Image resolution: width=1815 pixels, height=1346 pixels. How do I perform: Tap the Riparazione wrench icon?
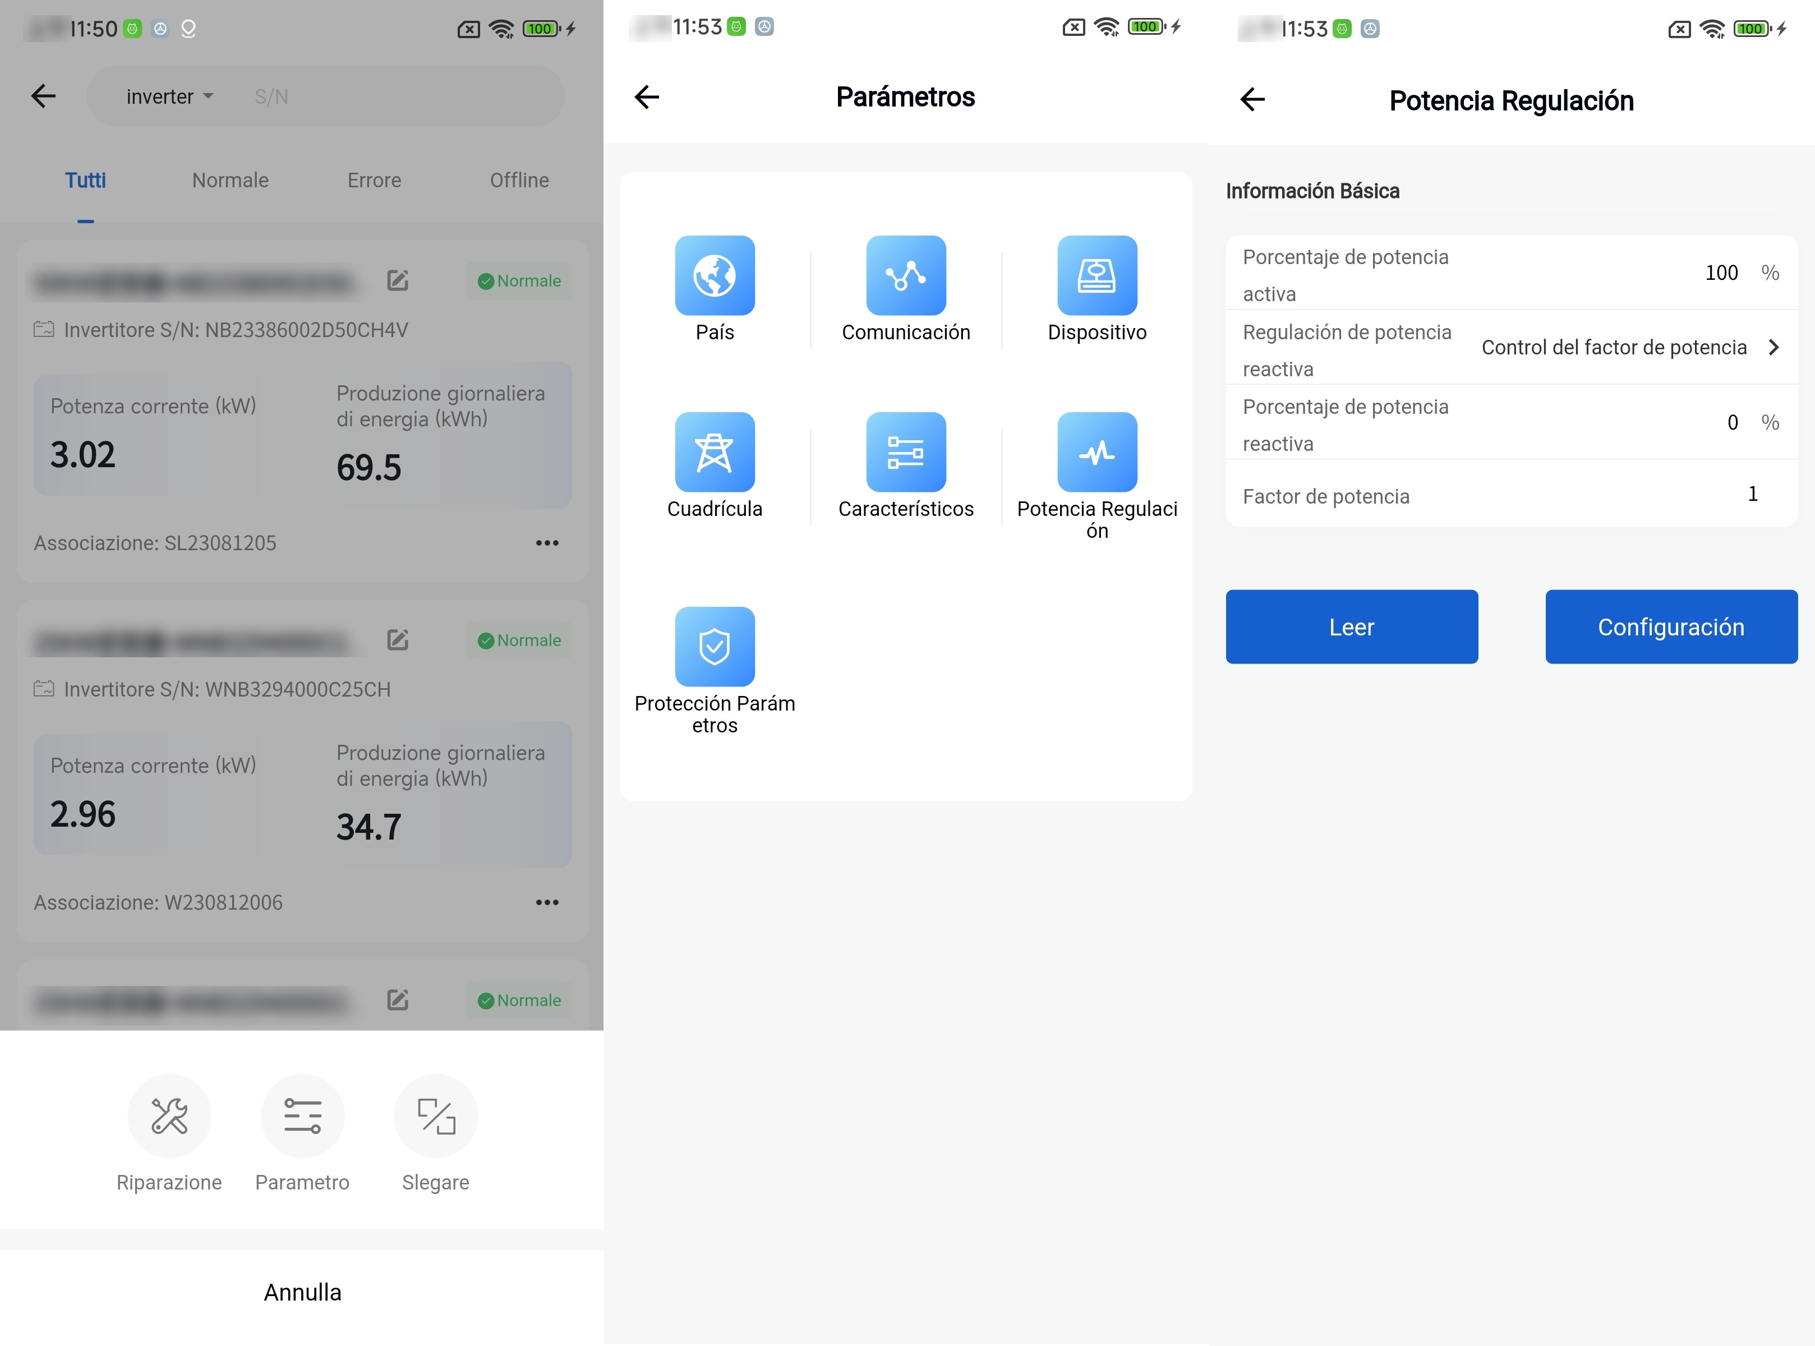point(169,1116)
